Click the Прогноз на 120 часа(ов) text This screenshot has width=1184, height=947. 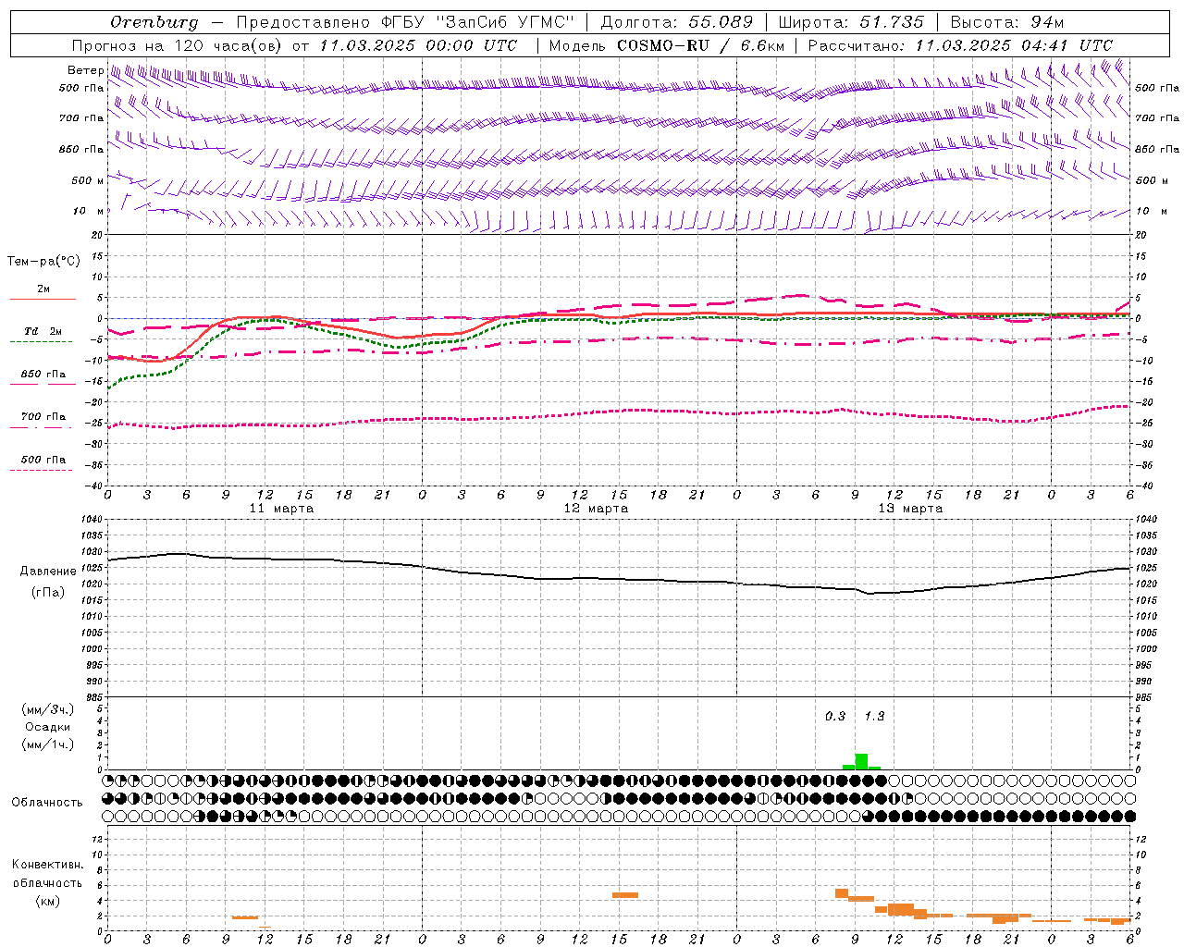coord(178,45)
